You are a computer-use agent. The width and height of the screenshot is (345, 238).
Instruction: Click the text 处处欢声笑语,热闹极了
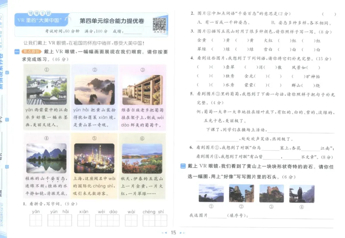tap(267, 139)
